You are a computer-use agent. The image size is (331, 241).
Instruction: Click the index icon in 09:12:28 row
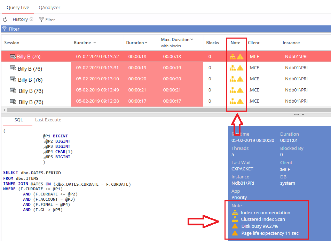[x=233, y=101]
